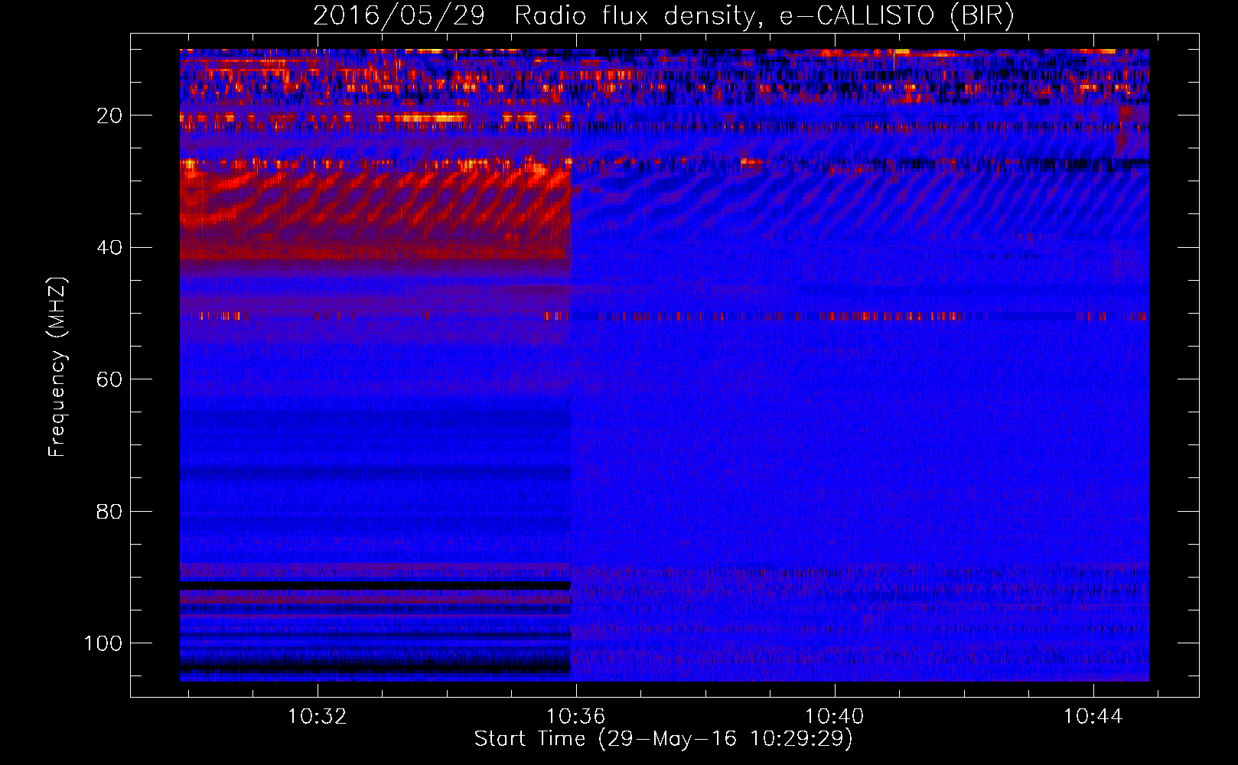
Task: Click the '60' frequency tick label
Action: point(109,379)
